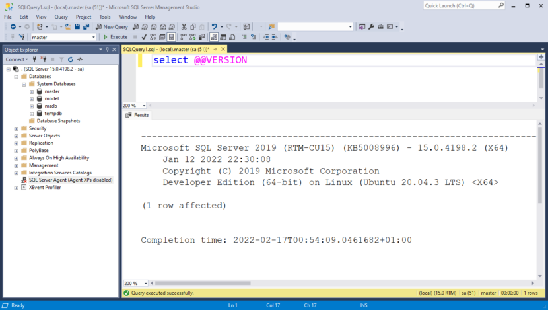
Task: Click the Navigate Backward arrow icon
Action: pyautogui.click(x=13, y=26)
